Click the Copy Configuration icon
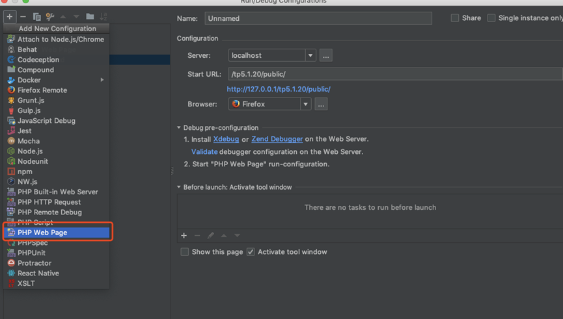 (36, 16)
